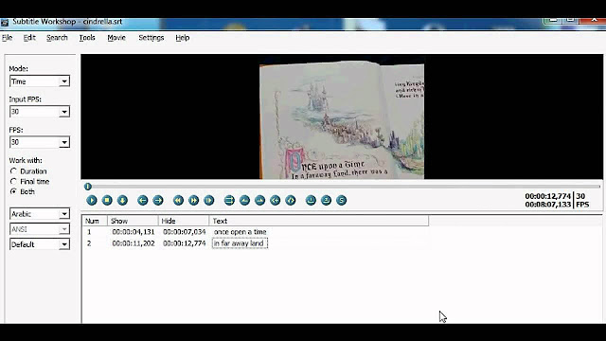
Task: Open the Search menu
Action: [x=57, y=38]
